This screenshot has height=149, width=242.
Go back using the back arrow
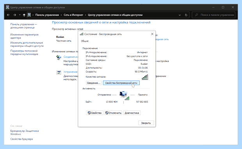[x=8, y=15]
